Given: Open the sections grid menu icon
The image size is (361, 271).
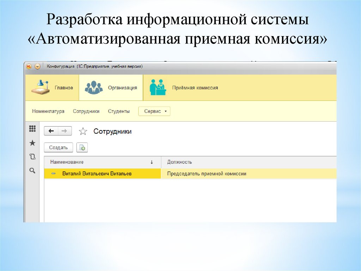Looking at the screenshot, I should click(32, 129).
